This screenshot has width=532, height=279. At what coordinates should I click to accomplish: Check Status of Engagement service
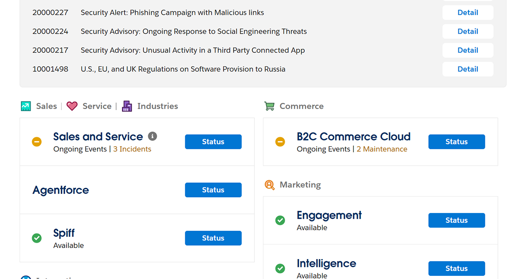click(x=457, y=220)
